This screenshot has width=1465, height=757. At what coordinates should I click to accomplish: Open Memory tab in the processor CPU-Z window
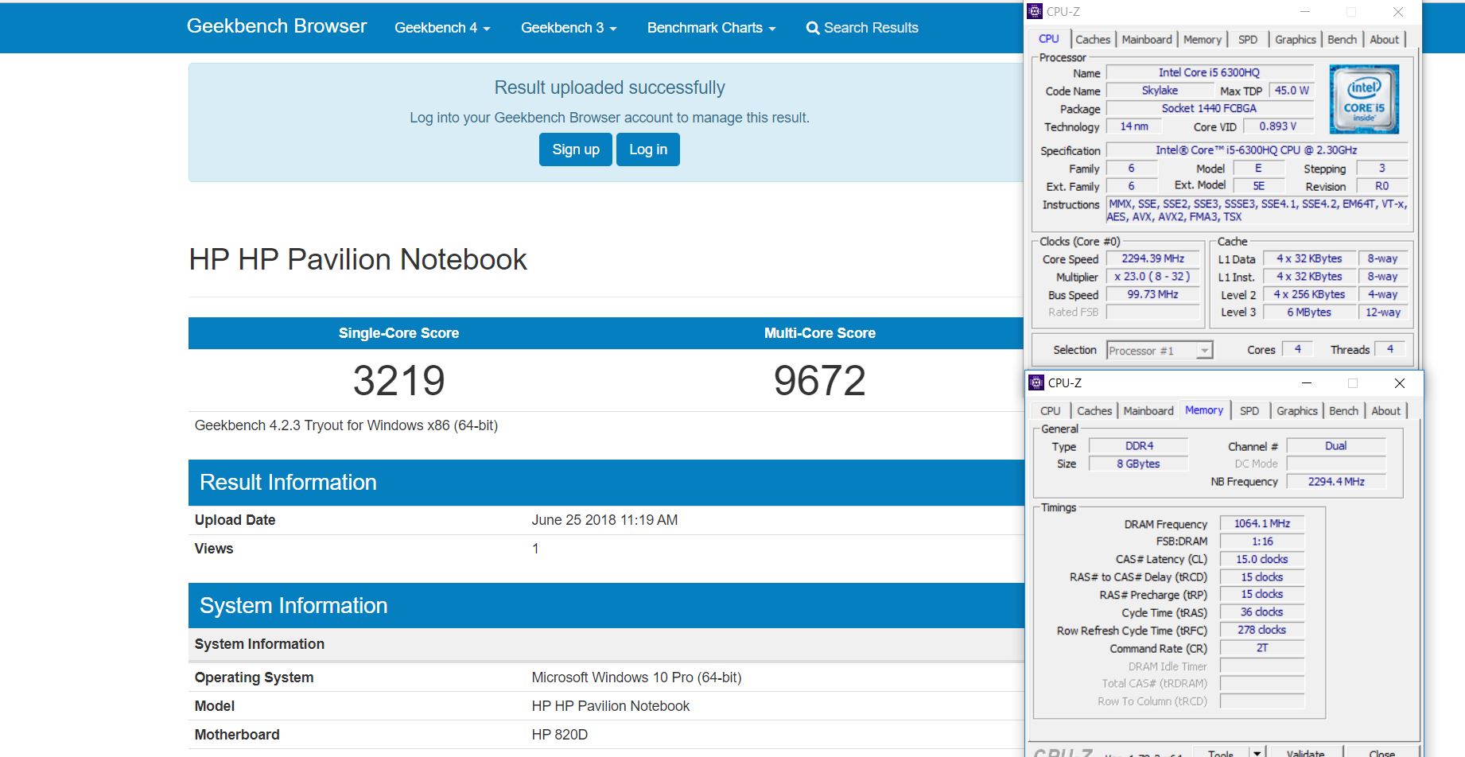coord(1203,40)
